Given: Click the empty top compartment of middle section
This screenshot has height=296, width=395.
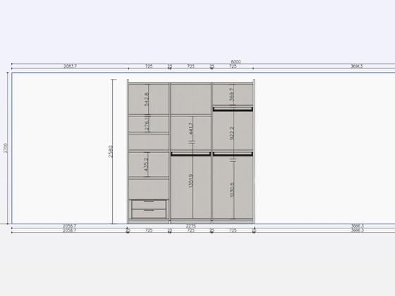Looking at the screenshot, I should tap(190, 99).
